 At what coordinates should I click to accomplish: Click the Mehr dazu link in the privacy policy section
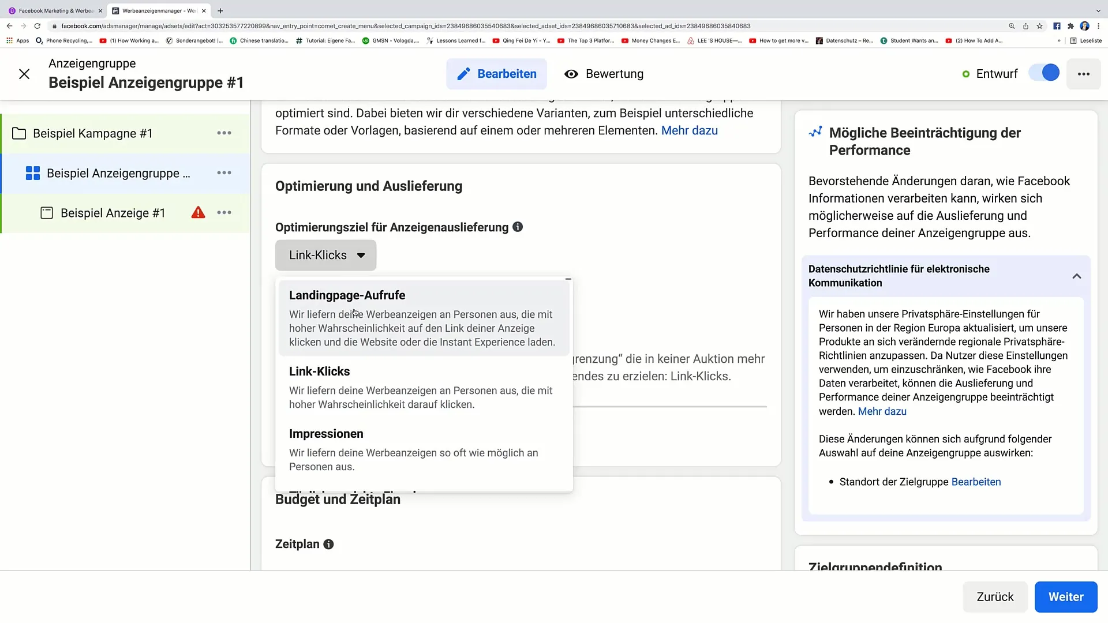(x=882, y=411)
